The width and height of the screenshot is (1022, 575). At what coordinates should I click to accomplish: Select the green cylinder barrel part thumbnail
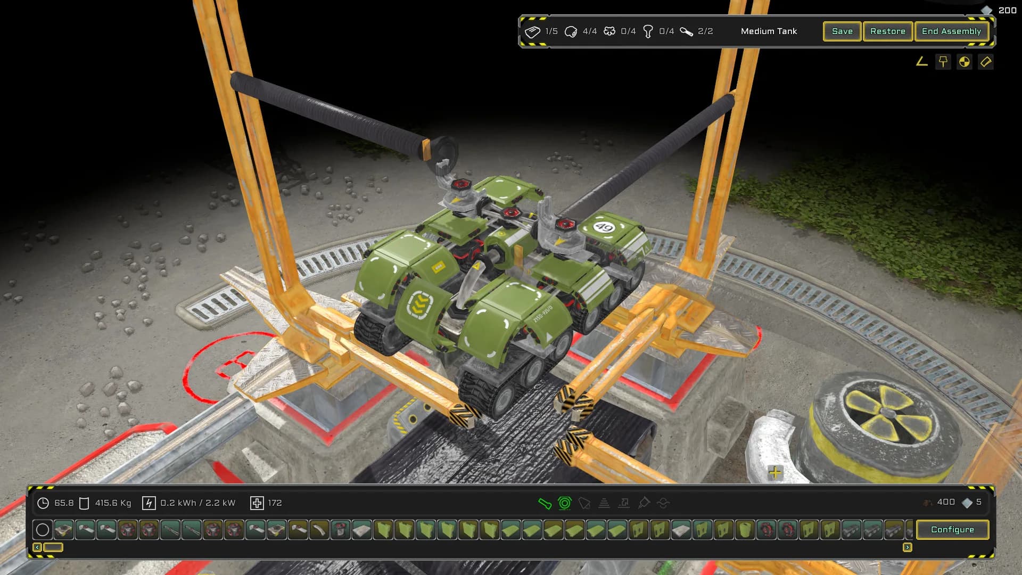(x=745, y=530)
